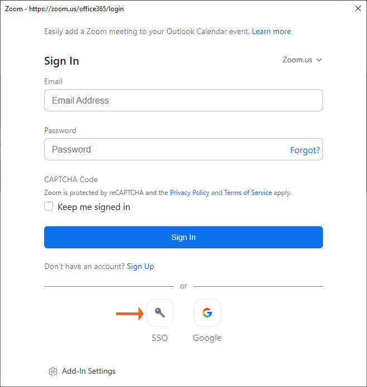This screenshot has width=367, height=387.
Task: View the Terms of Service link
Action: point(248,193)
